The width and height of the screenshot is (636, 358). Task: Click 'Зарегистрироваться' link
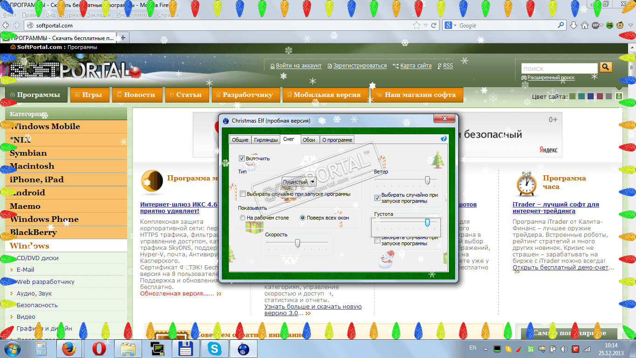coord(360,66)
